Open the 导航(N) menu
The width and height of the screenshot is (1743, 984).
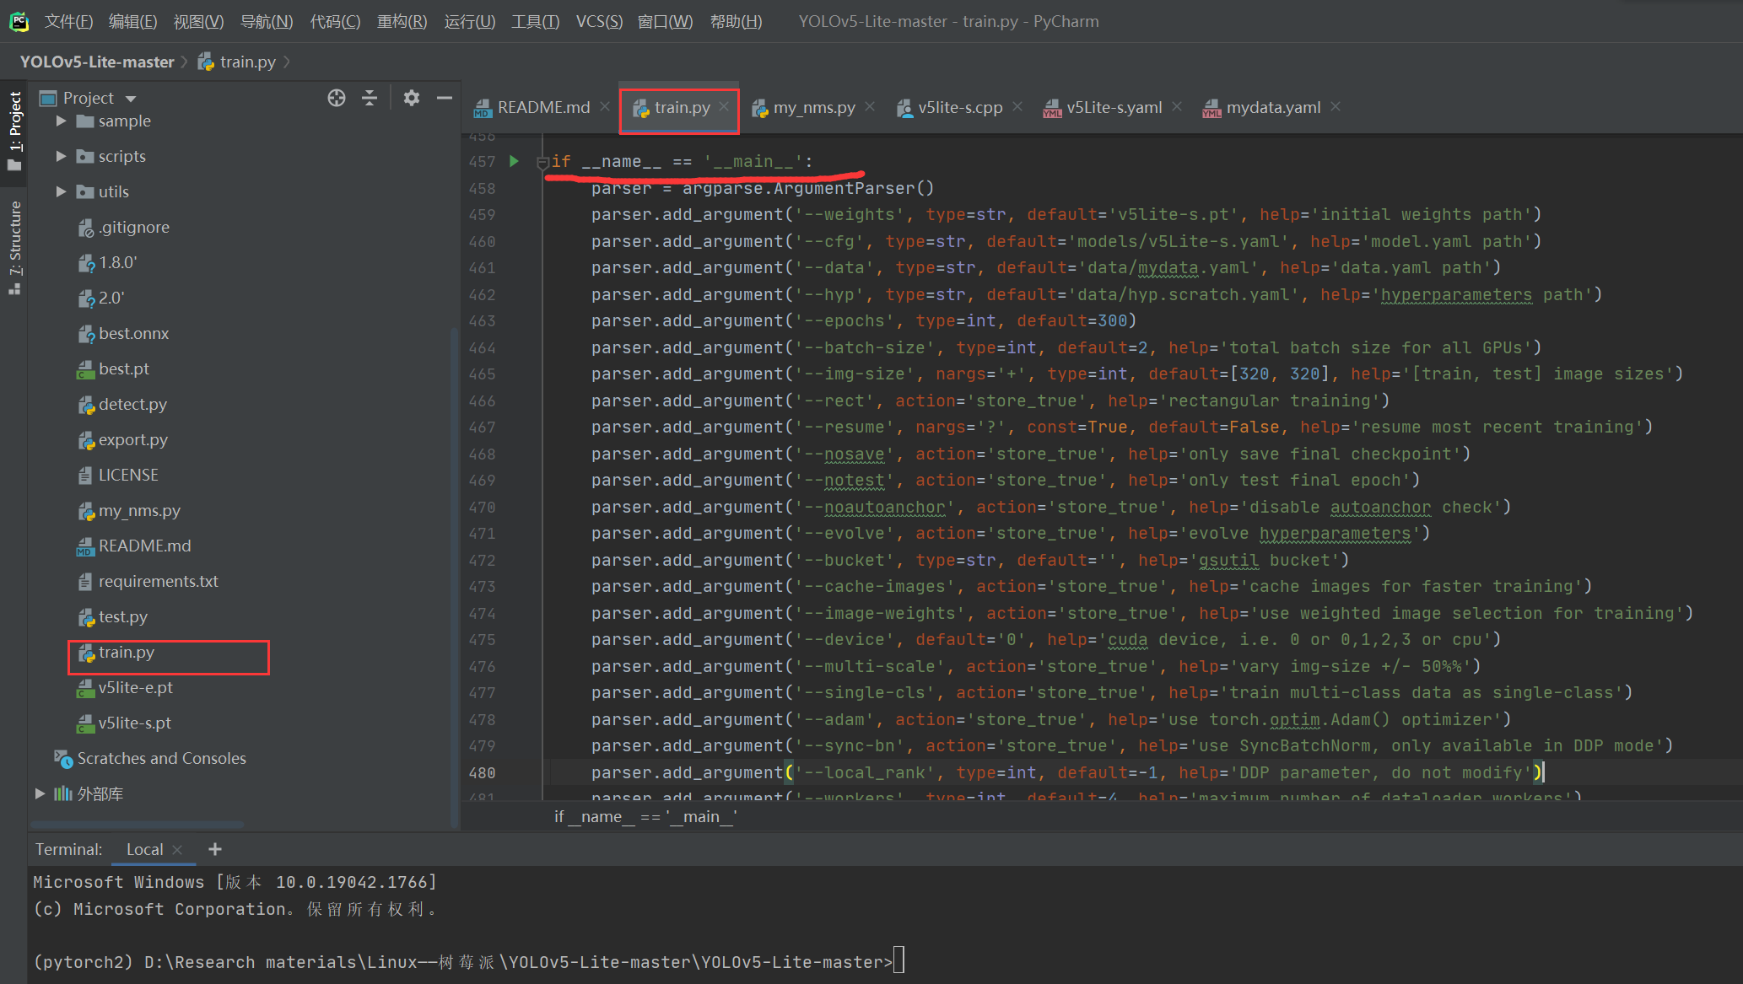point(267,21)
